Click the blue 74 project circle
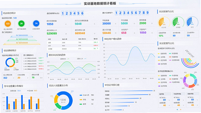Viewport: 201px width, 113px height. [x=36, y=23]
